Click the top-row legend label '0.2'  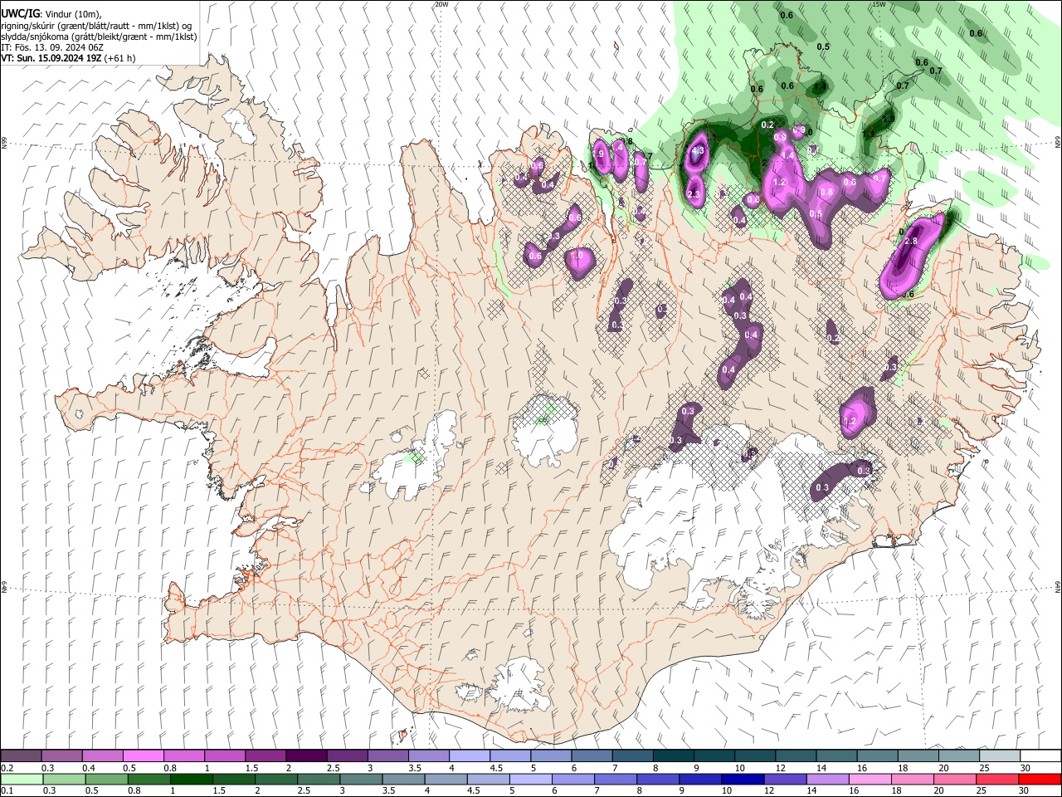click(x=7, y=768)
